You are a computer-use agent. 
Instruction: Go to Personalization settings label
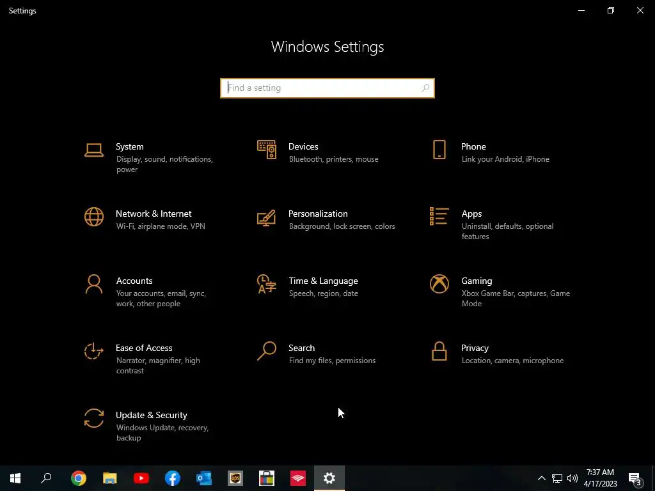tap(318, 214)
